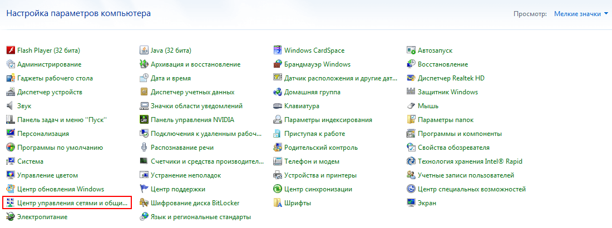612x228 pixels.
Task: Click the Шифрование диска BitLocker icon
Action: (144, 203)
